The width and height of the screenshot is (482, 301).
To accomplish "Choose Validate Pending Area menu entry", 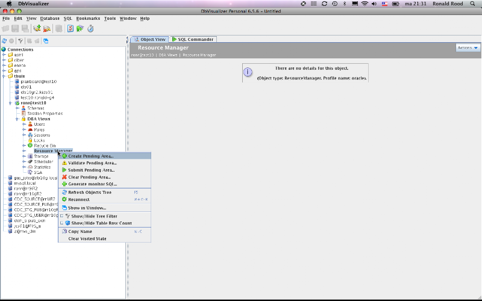I will point(105,163).
